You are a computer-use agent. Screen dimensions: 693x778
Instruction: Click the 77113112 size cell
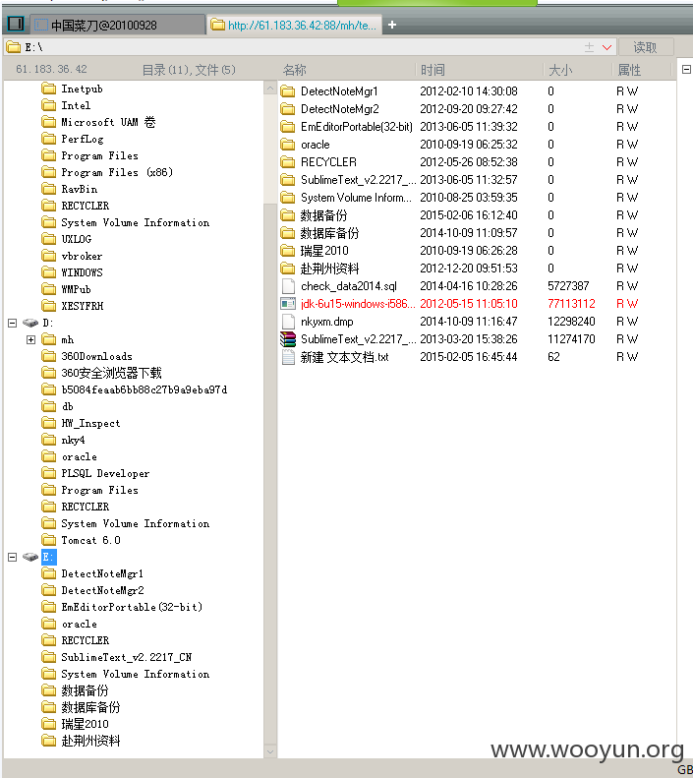click(x=571, y=304)
